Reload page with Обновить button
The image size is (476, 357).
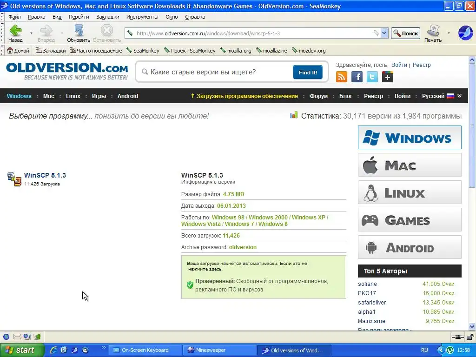point(79,33)
